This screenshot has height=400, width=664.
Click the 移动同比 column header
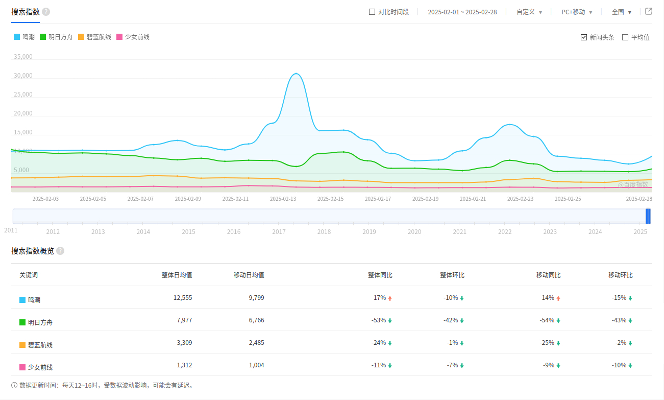pos(548,275)
